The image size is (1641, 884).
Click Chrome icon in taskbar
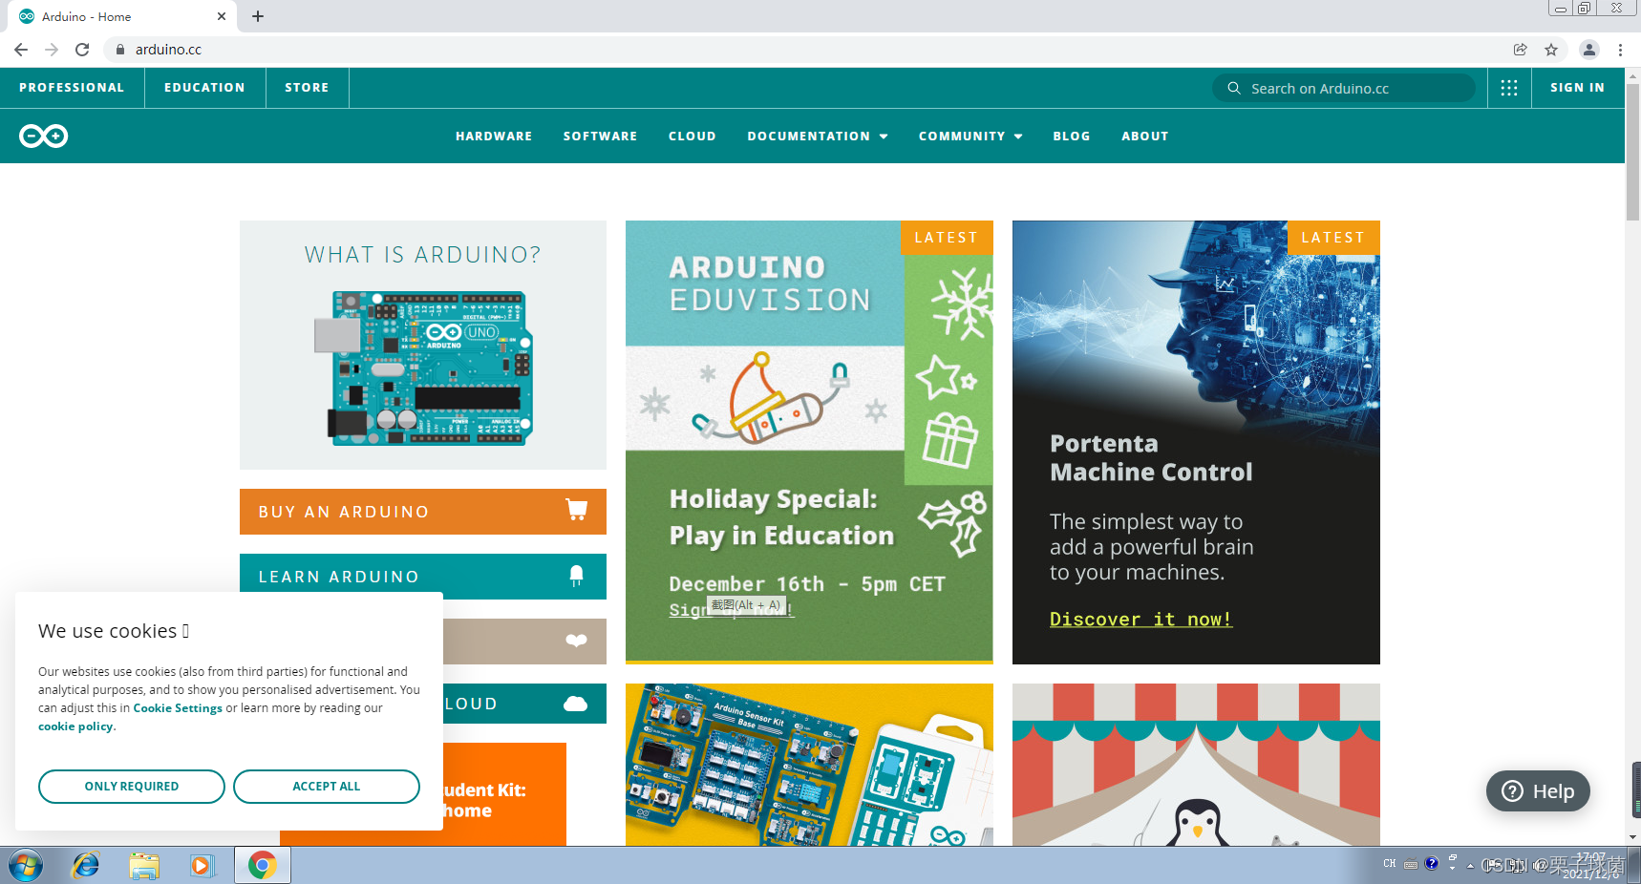coord(263,866)
